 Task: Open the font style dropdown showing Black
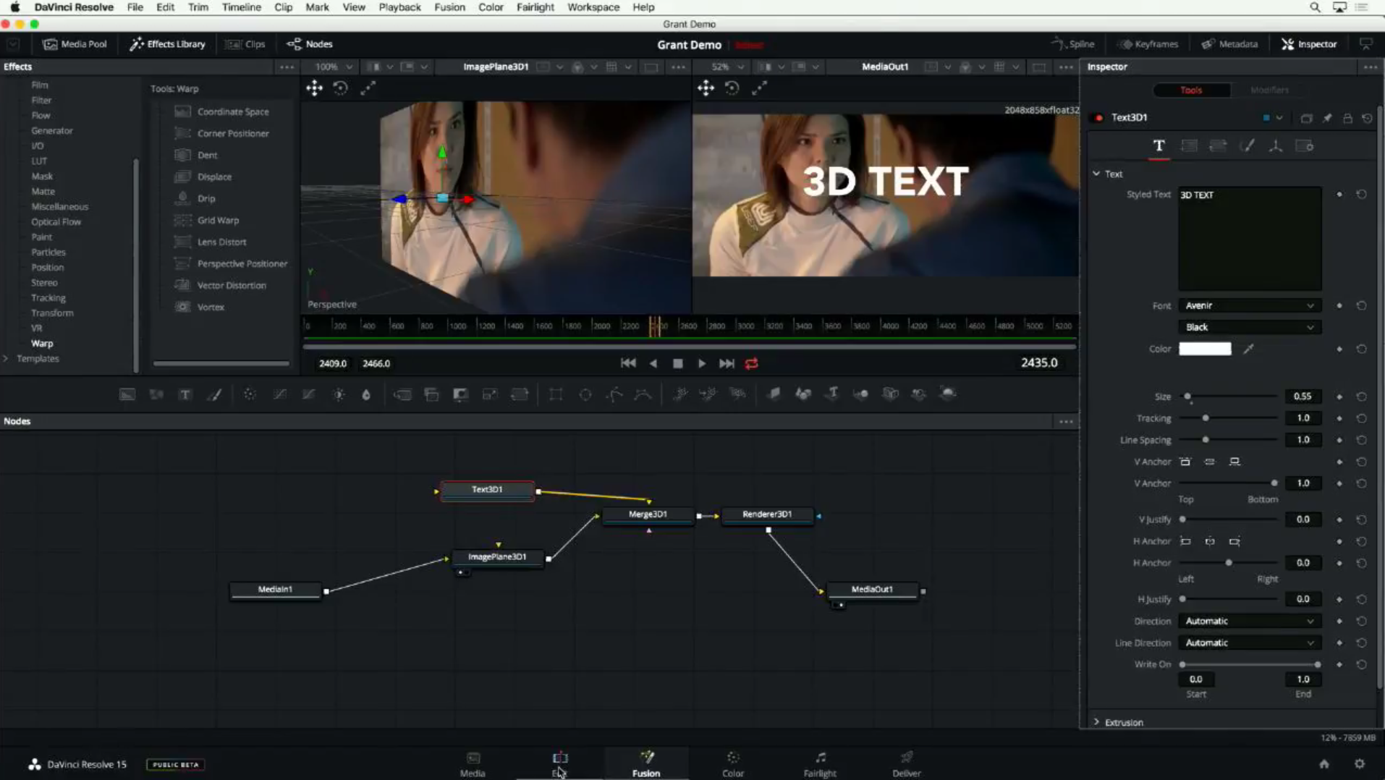pos(1249,327)
